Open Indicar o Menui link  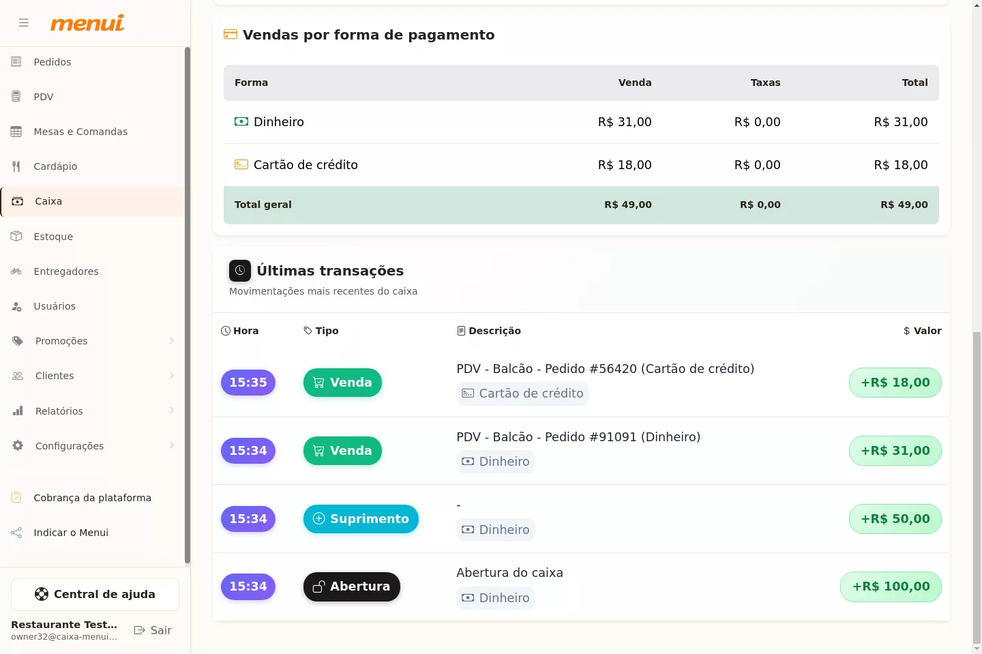click(92, 533)
